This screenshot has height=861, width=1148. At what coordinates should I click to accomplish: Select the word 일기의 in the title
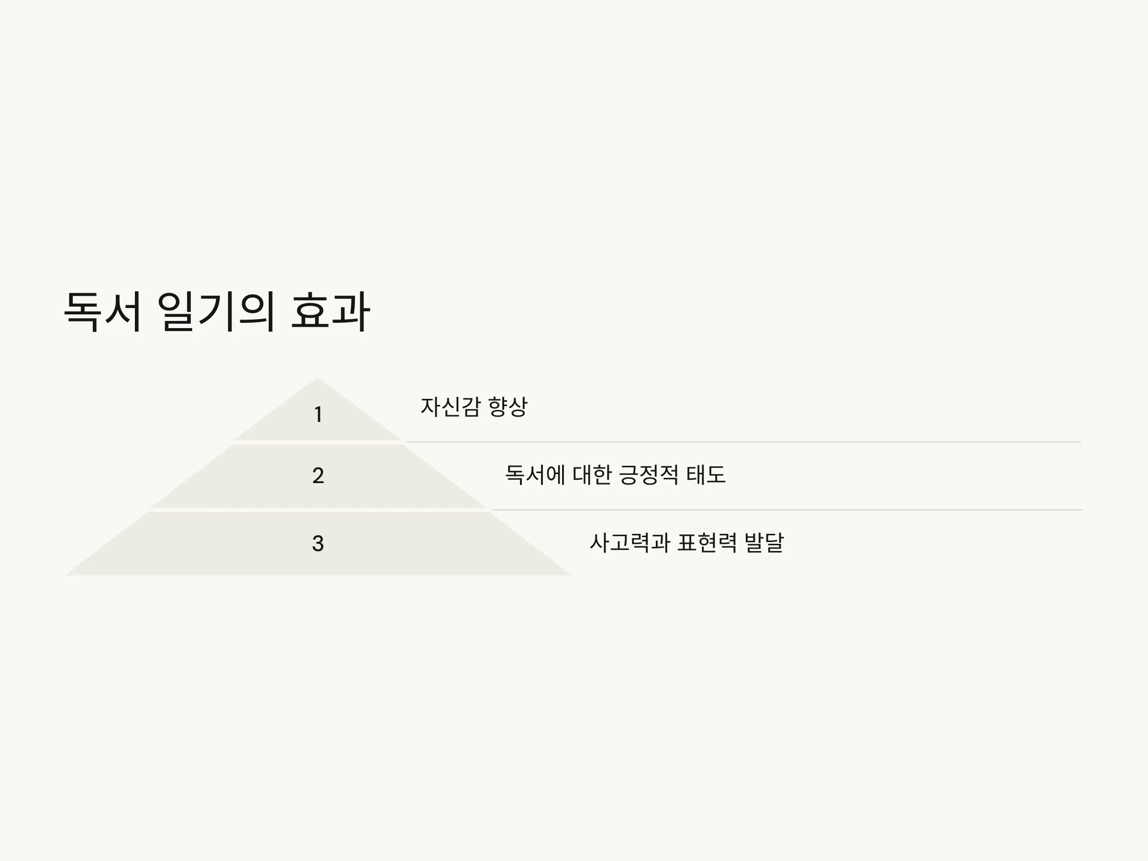point(216,311)
